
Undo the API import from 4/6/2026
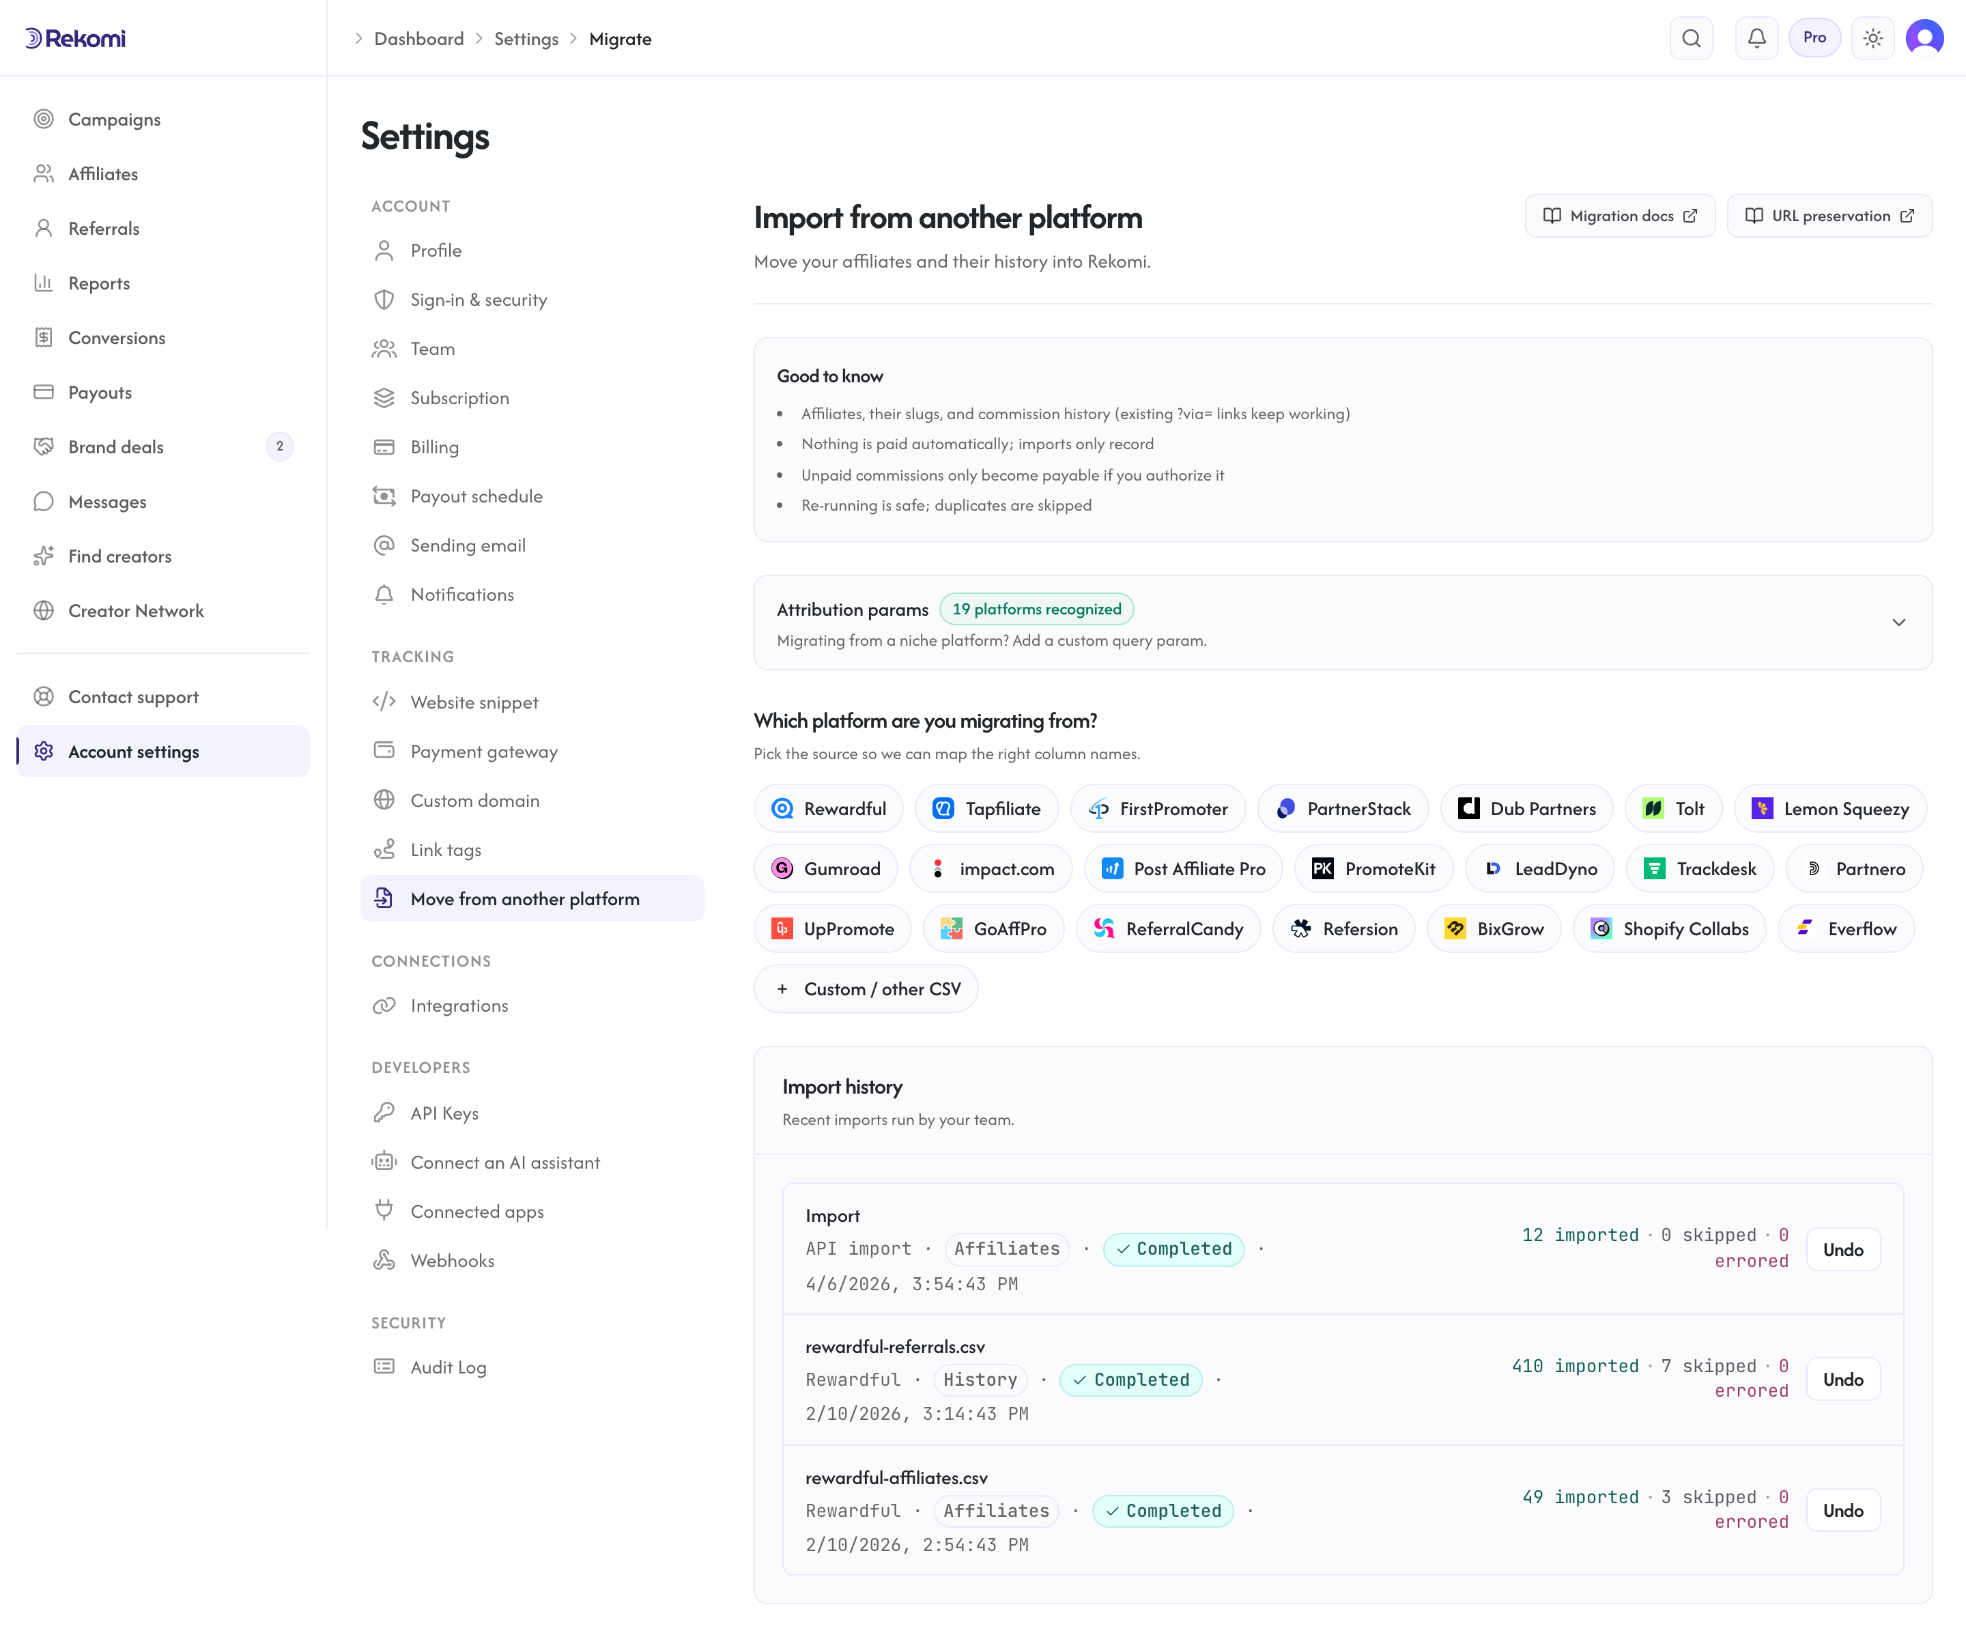pos(1842,1249)
